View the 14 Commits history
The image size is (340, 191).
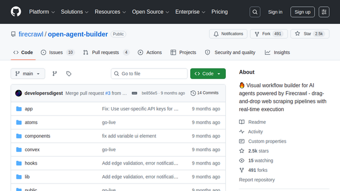click(205, 93)
